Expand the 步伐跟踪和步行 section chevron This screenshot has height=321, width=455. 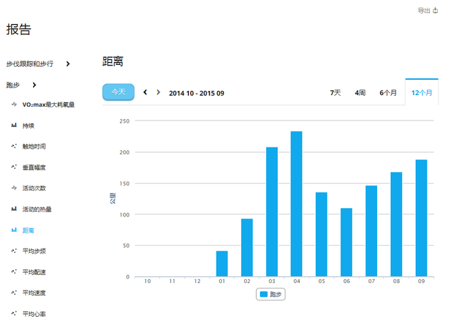68,63
